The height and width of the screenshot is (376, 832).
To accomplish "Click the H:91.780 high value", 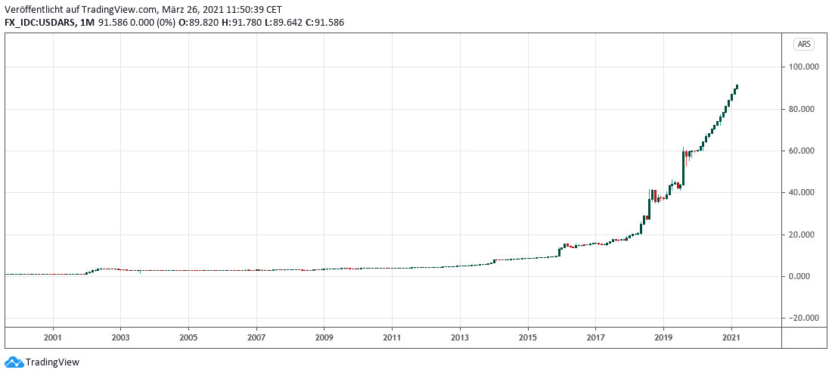I will (x=241, y=22).
